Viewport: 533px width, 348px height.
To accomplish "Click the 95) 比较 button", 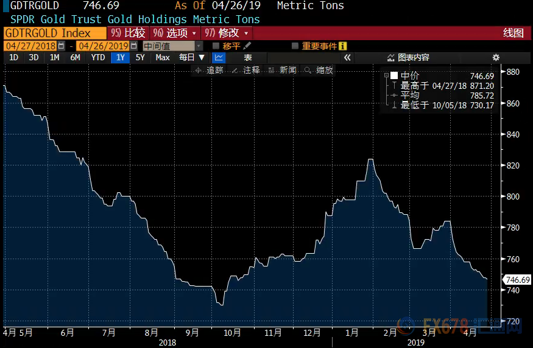I will (128, 33).
